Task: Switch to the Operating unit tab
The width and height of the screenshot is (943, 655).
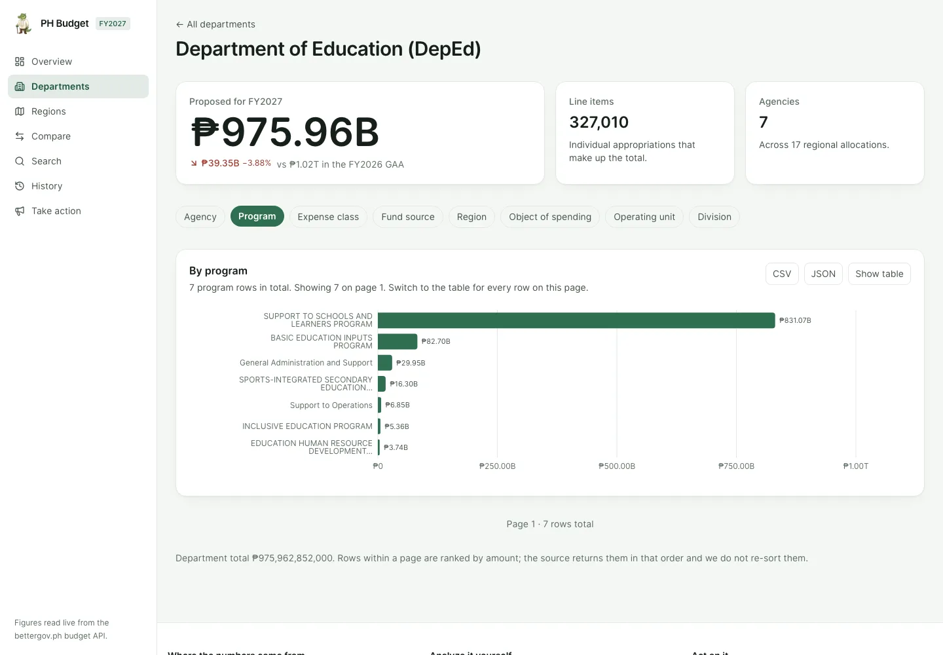Action: [644, 217]
